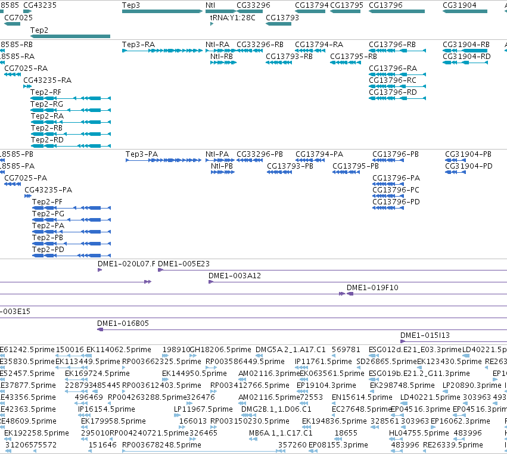
Task: Select gene CG13794
Action: tap(310, 11)
